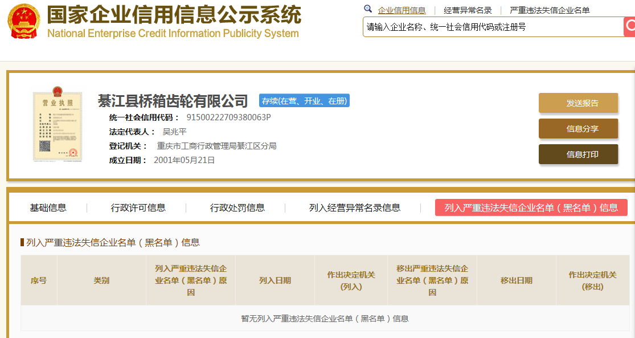Click the credit code 91500222709380063P

coord(228,117)
